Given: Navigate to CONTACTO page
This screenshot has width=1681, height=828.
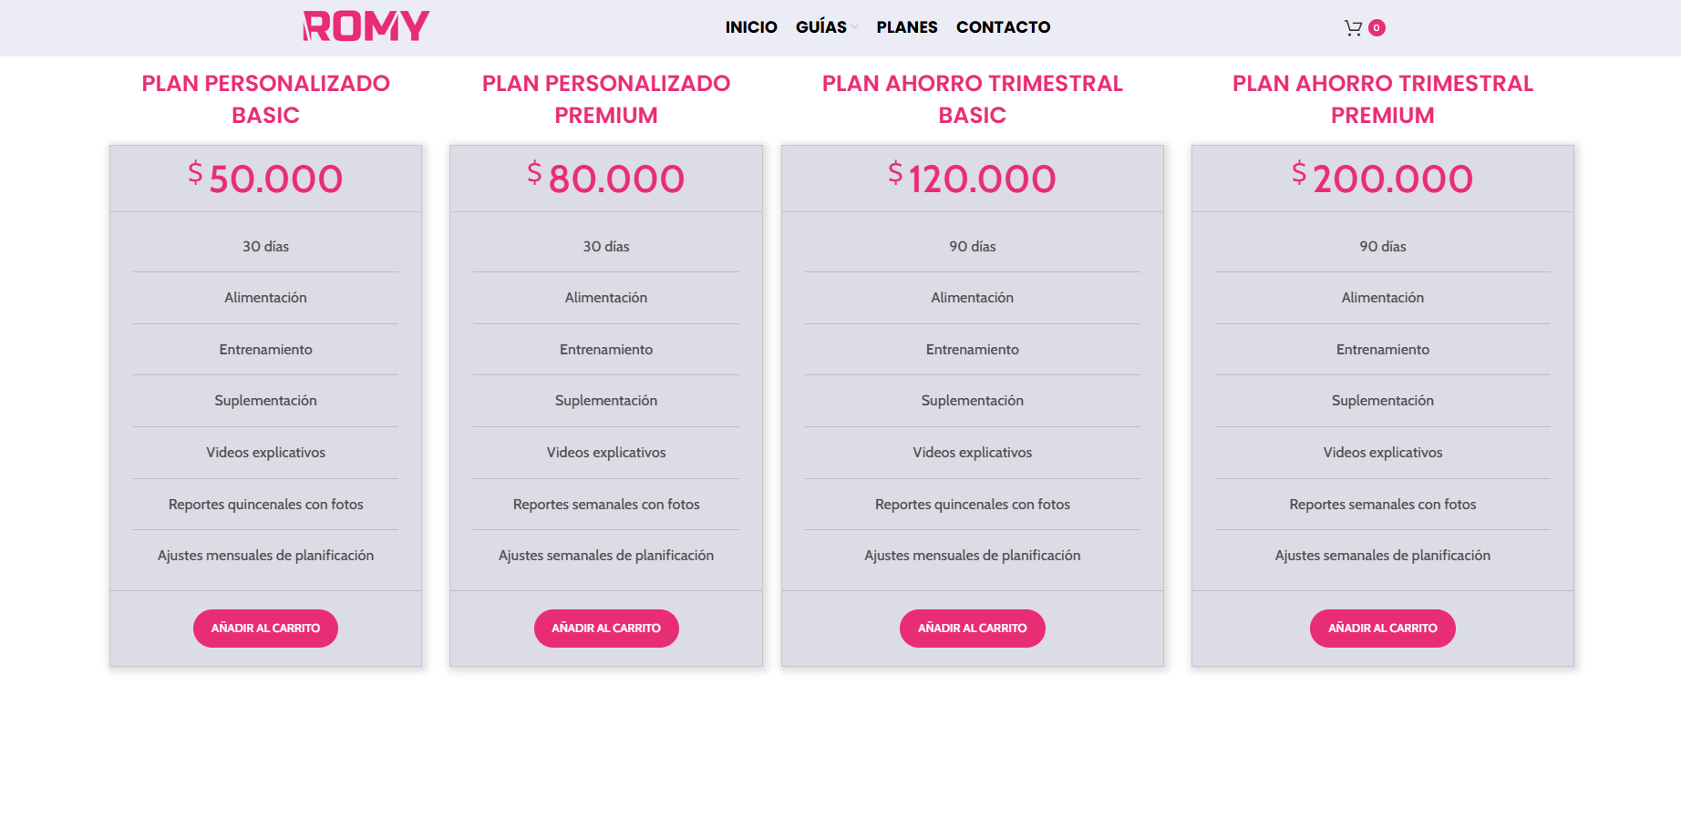Looking at the screenshot, I should click(1003, 27).
